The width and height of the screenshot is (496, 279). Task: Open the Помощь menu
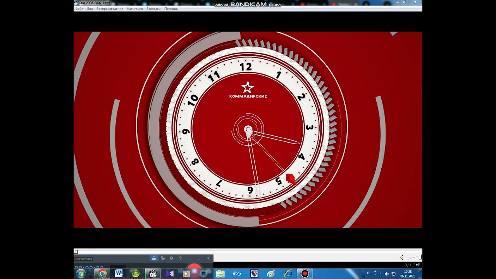point(171,9)
